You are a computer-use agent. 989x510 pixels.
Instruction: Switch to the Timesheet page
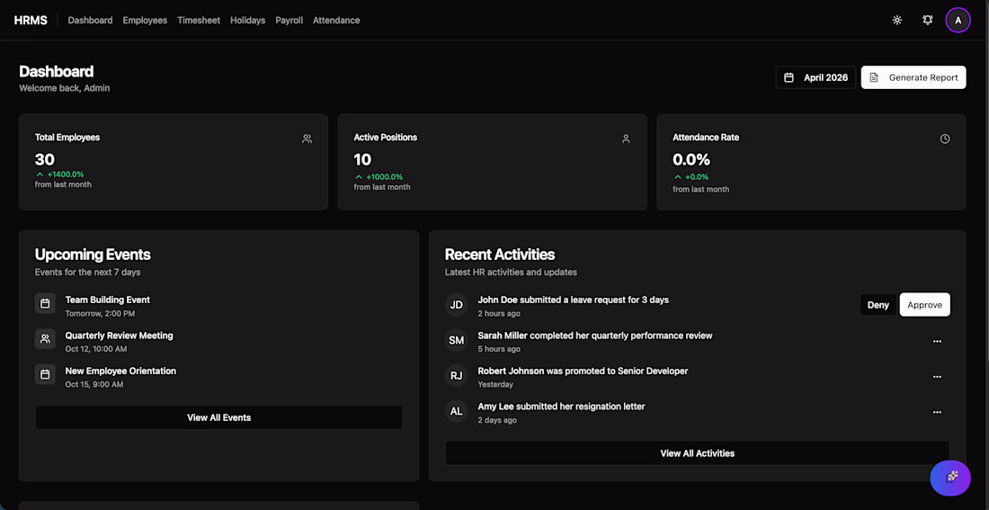(x=199, y=20)
